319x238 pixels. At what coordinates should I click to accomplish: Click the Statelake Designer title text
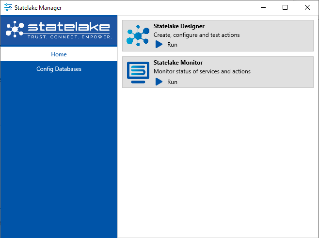(x=179, y=26)
